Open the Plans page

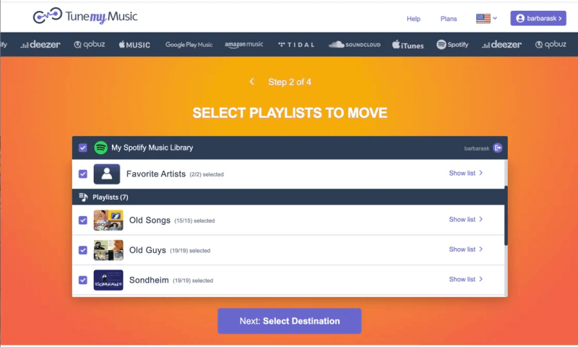[x=449, y=19]
